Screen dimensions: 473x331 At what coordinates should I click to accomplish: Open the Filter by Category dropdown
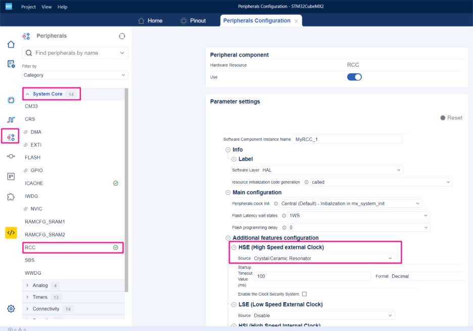75,75
